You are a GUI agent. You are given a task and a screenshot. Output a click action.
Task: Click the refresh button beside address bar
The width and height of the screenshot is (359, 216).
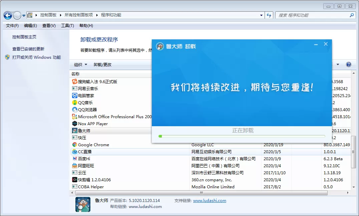[269, 15]
